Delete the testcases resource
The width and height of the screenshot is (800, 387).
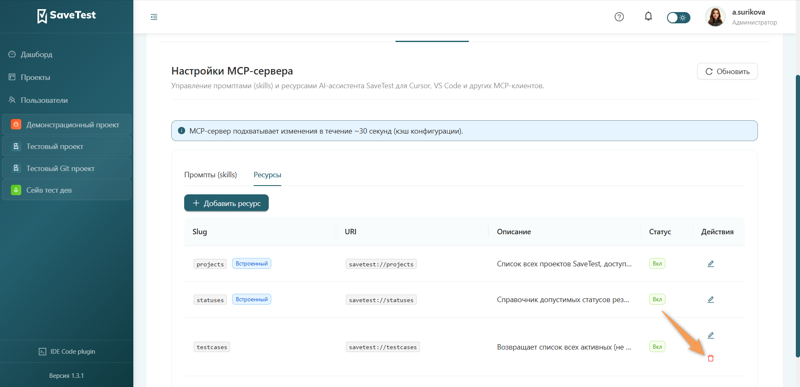pos(711,358)
